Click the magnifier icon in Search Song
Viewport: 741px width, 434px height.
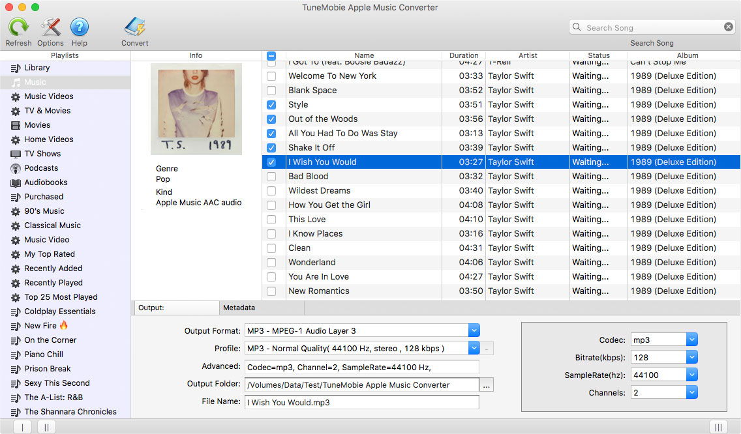coord(577,27)
